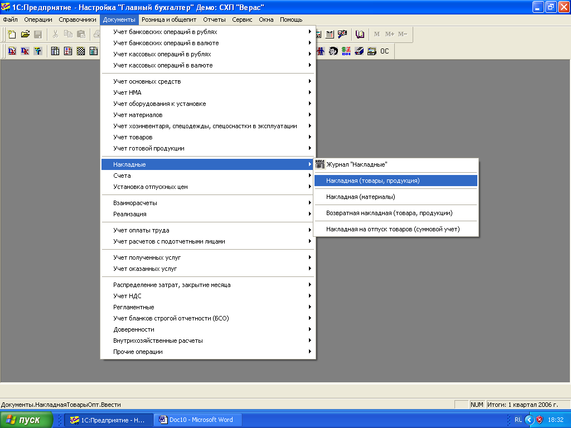Open the Файл menu
The width and height of the screenshot is (571, 428).
[x=10, y=20]
